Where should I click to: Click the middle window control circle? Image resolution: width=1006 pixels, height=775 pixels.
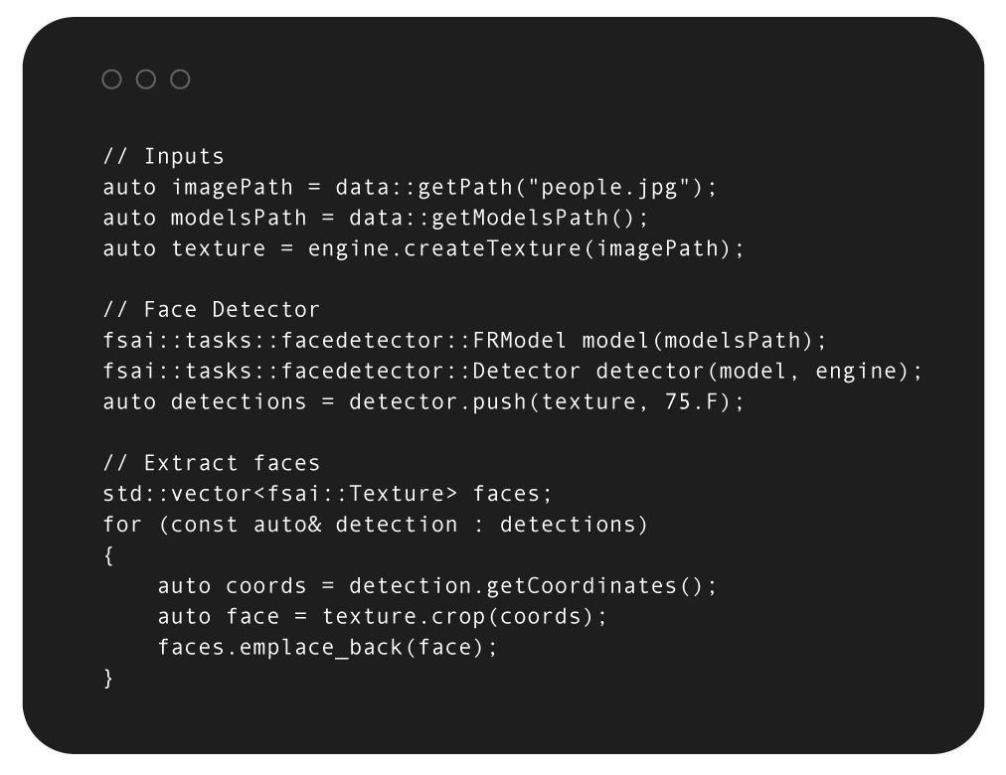click(146, 79)
